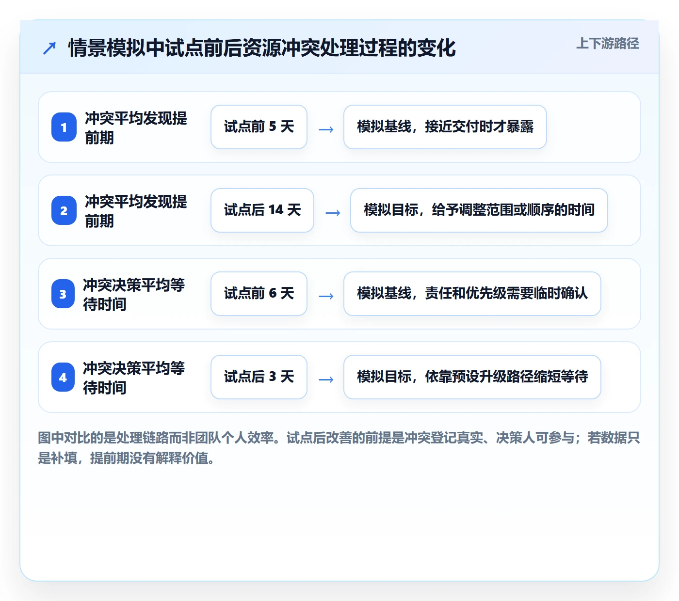Click the blue step badge numbered 4

(63, 377)
